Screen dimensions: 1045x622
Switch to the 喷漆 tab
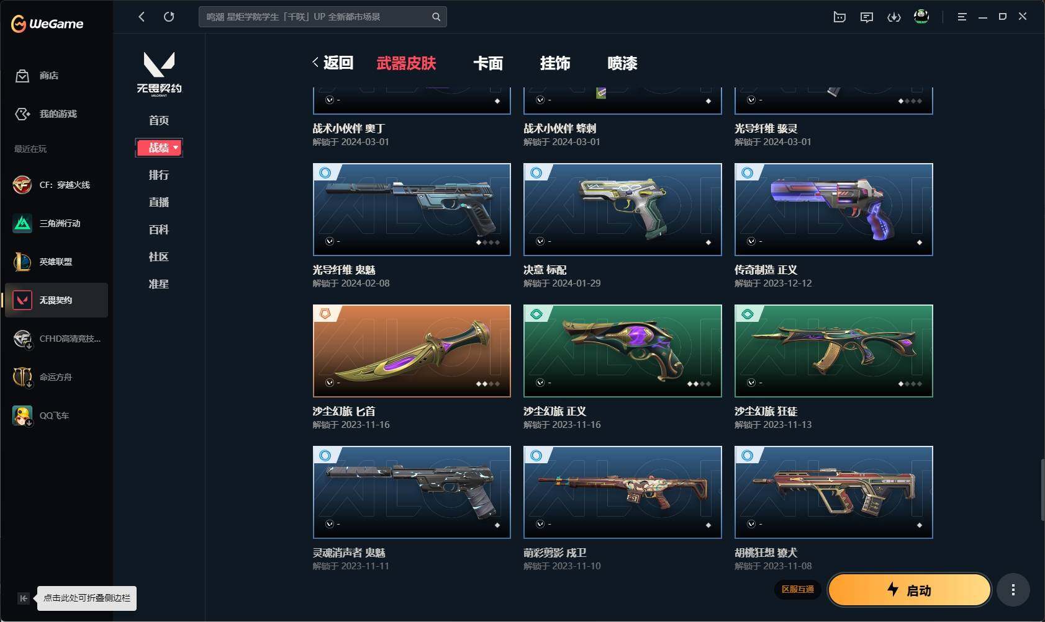622,63
